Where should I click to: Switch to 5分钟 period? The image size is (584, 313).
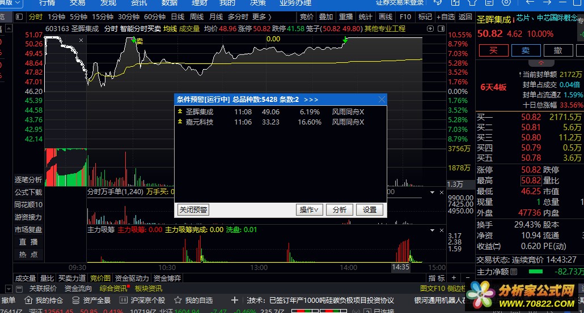pyautogui.click(x=78, y=17)
